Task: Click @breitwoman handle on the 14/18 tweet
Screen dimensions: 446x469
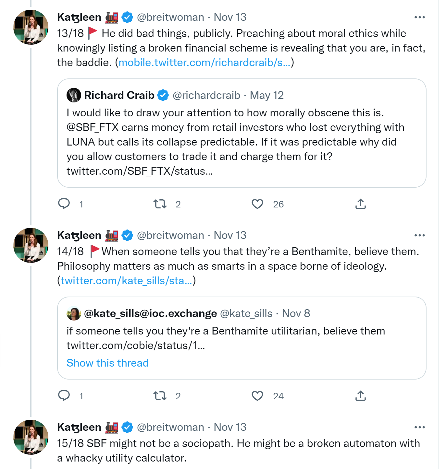Action: [170, 235]
